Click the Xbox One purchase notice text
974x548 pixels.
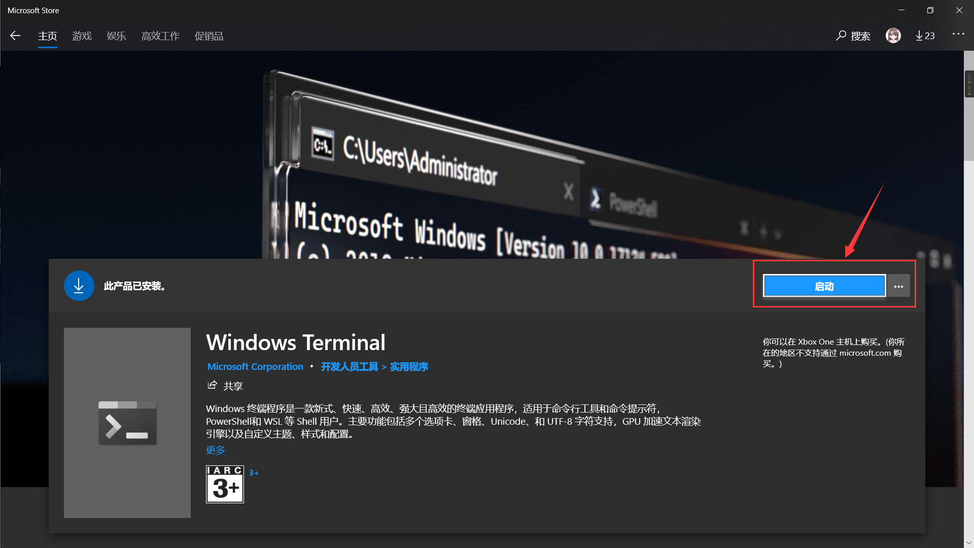click(x=833, y=353)
